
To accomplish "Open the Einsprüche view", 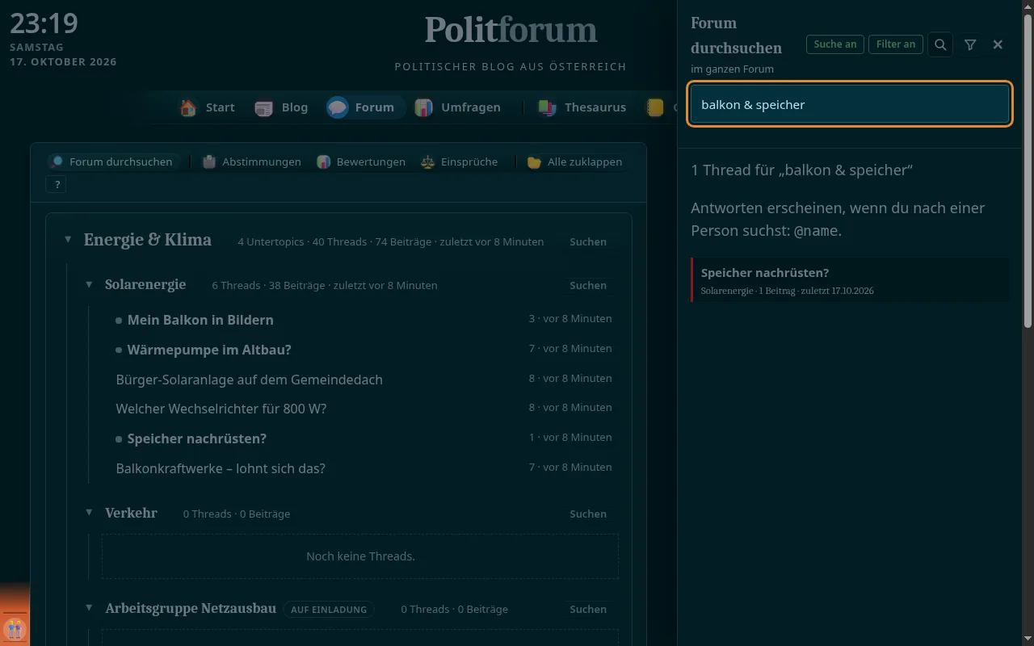I will click(459, 161).
